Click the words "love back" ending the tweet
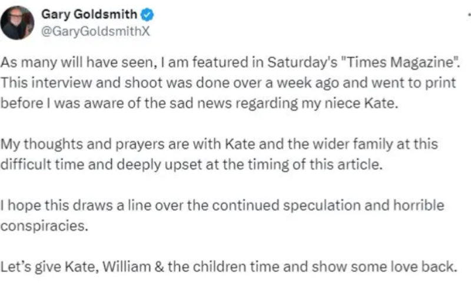The height and width of the screenshot is (285, 471). [x=424, y=267]
